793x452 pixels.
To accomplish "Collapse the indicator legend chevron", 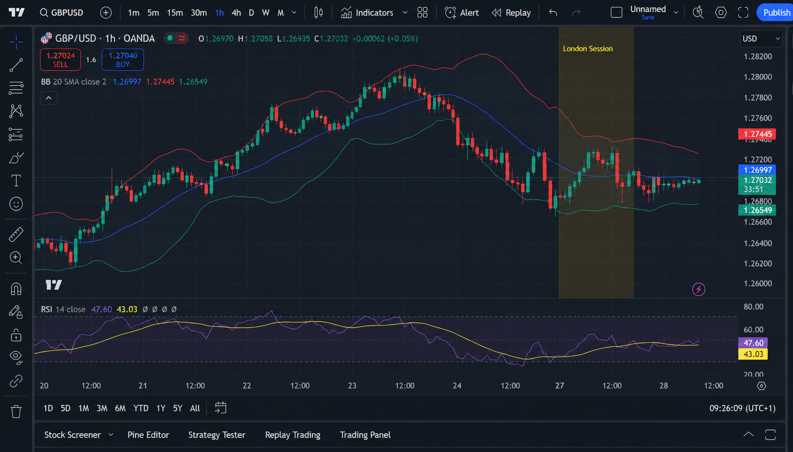I will (x=49, y=98).
